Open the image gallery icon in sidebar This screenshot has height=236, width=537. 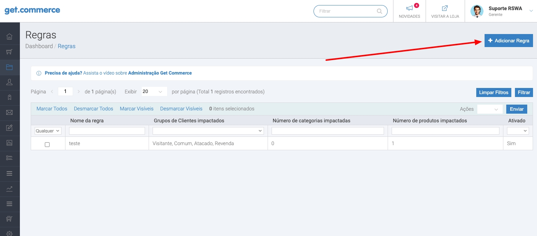click(x=9, y=143)
